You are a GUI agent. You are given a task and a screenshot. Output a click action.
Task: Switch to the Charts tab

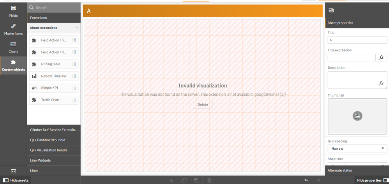click(13, 47)
